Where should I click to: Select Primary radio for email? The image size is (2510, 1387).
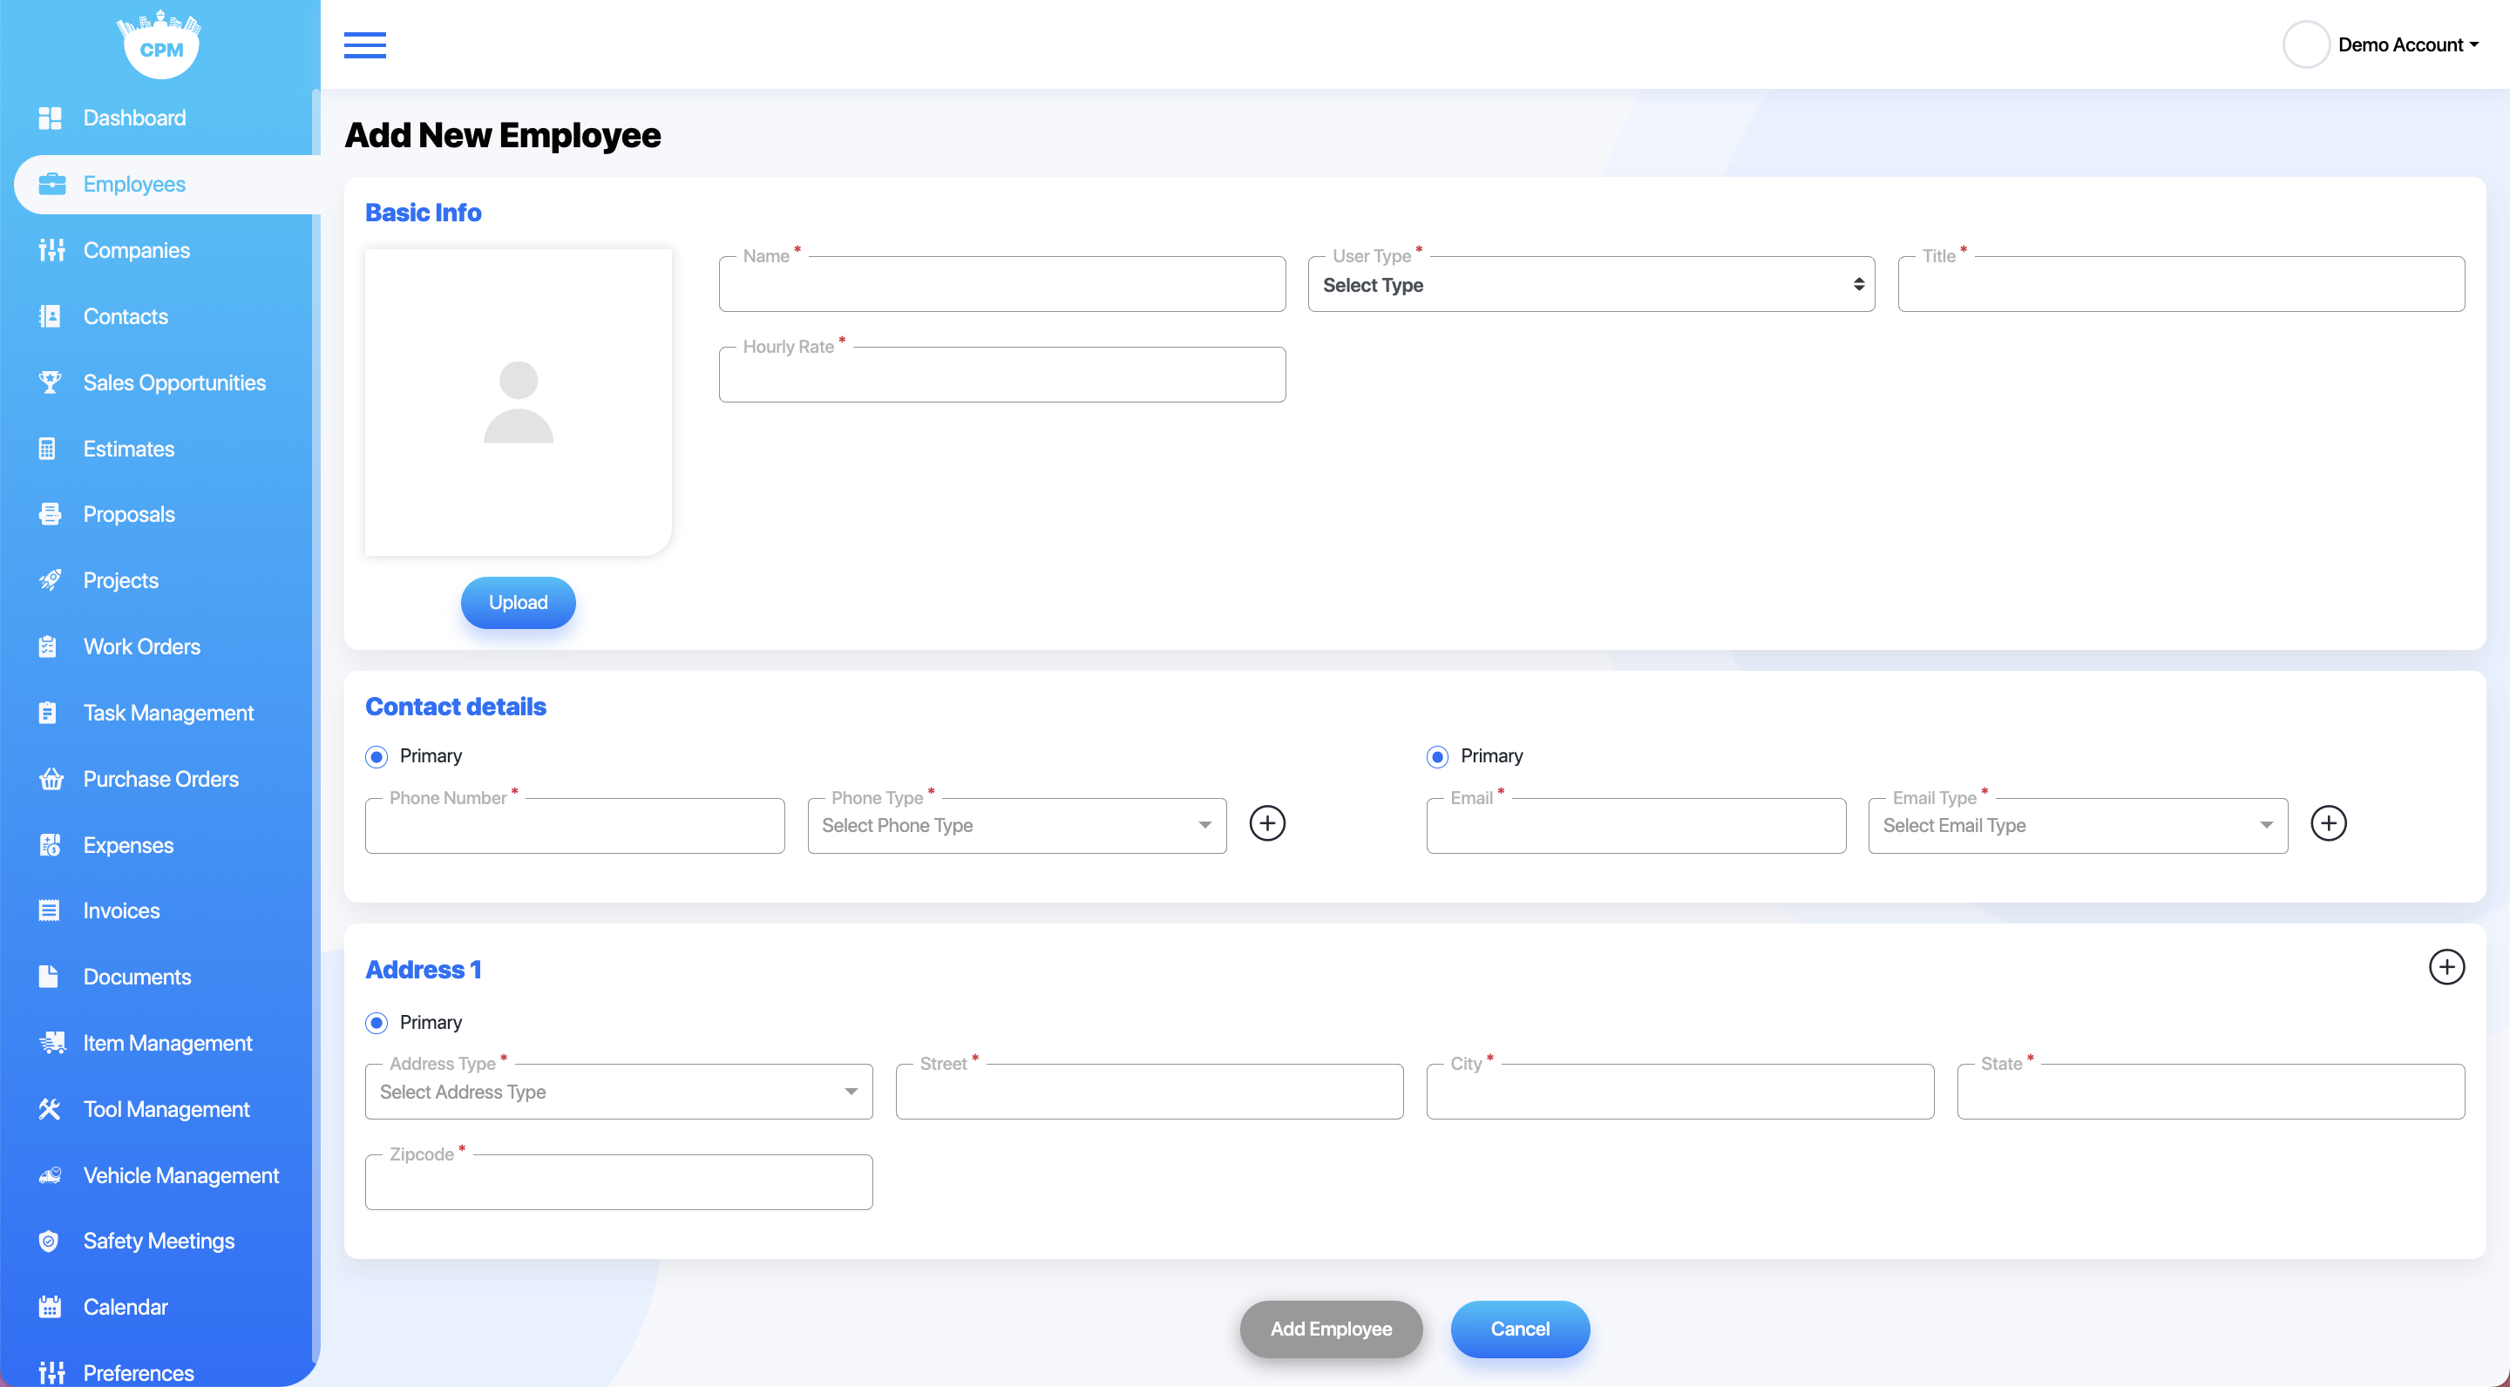[1437, 757]
